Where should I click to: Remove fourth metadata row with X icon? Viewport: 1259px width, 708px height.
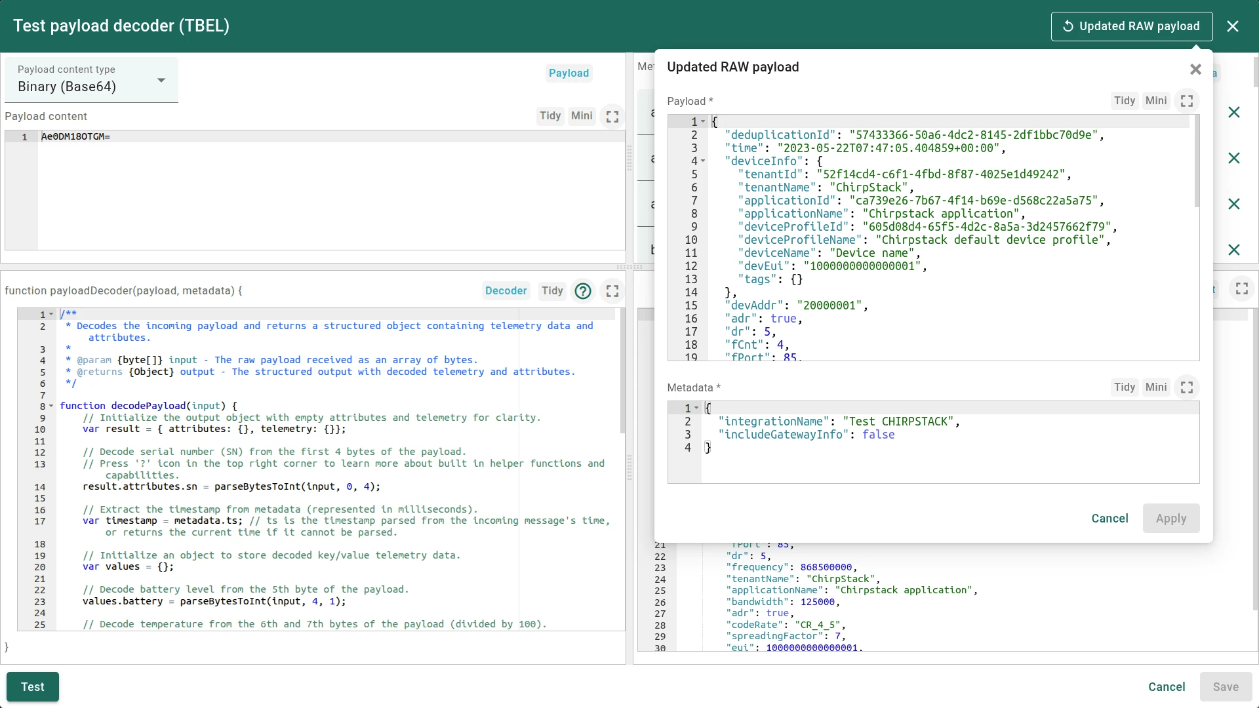pos(1234,250)
